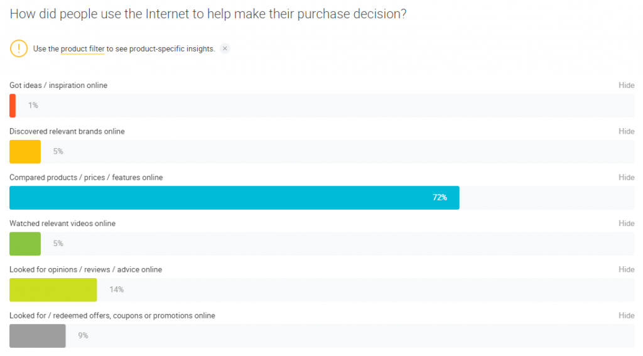Select the green 5% videos bar

click(25, 244)
